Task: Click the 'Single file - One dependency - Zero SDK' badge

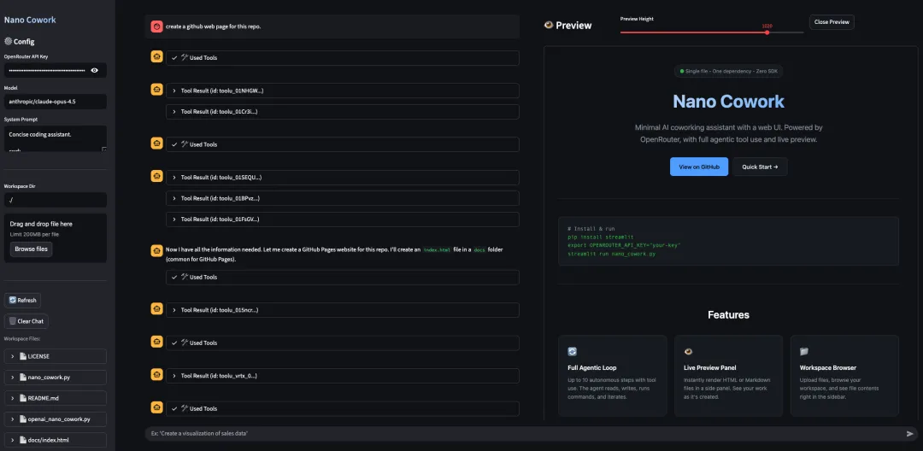Action: point(729,71)
